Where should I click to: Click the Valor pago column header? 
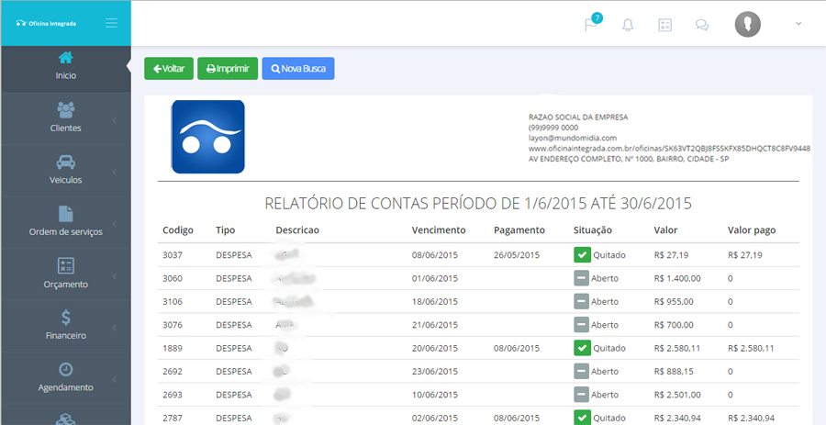pos(752,230)
